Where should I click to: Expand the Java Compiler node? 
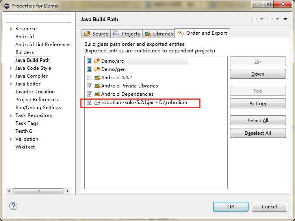pos(11,76)
